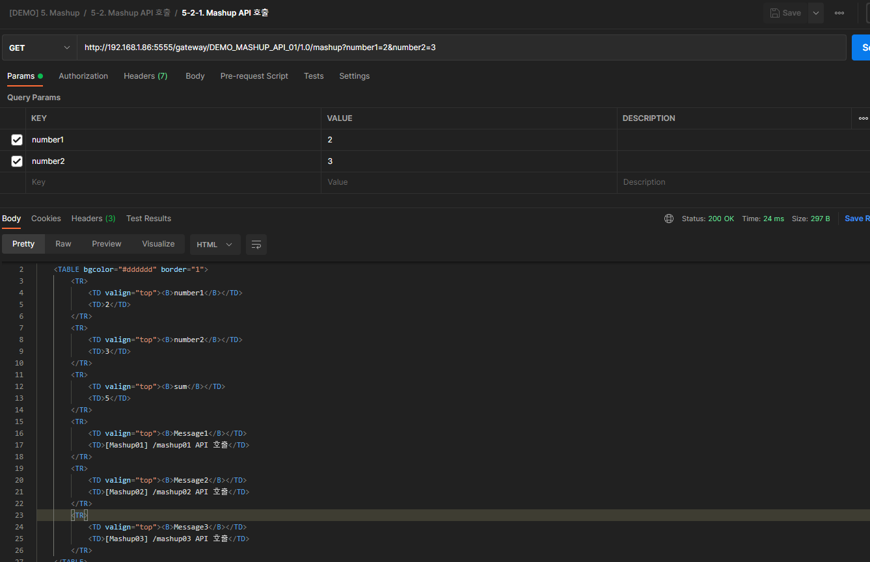870x562 pixels.
Task: Open the HTML format dropdown
Action: [x=215, y=245]
